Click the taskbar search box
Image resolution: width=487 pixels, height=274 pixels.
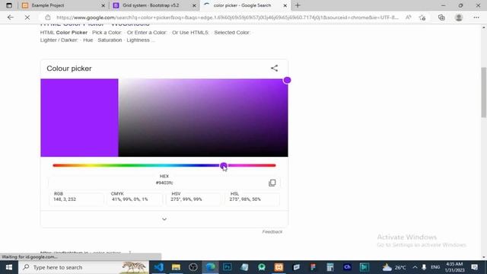84,267
